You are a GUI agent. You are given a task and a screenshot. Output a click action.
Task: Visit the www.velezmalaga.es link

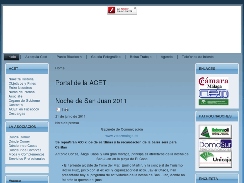pyautogui.click(x=122, y=136)
